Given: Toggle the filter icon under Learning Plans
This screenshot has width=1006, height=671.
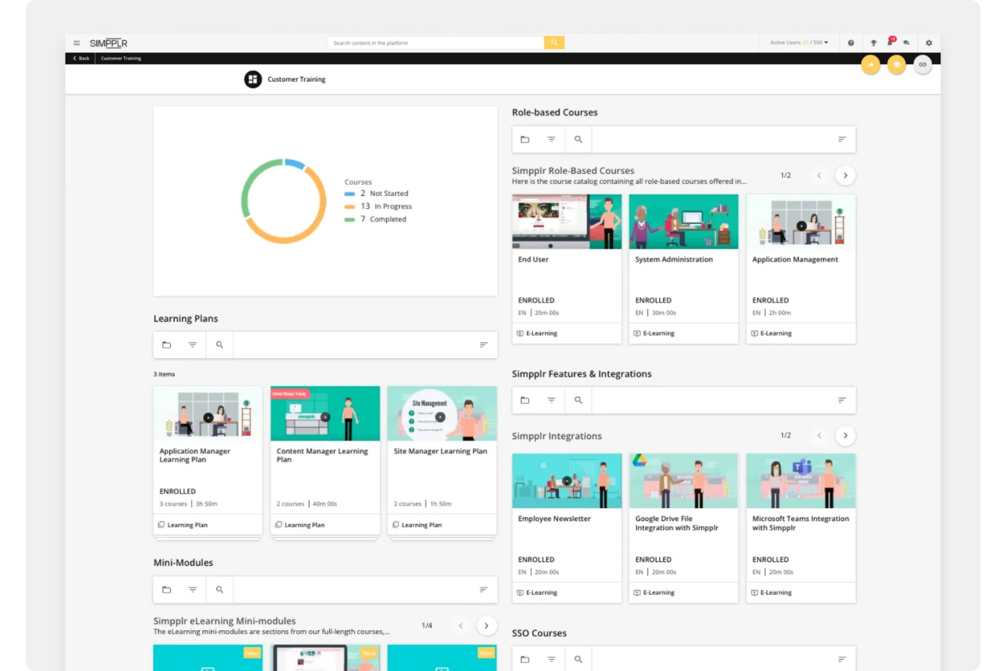Looking at the screenshot, I should tap(193, 345).
